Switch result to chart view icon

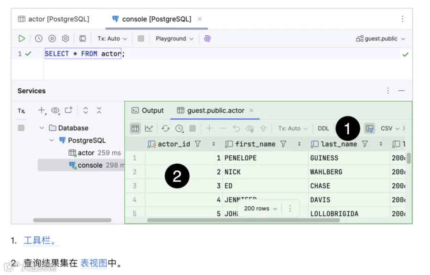[x=149, y=128]
